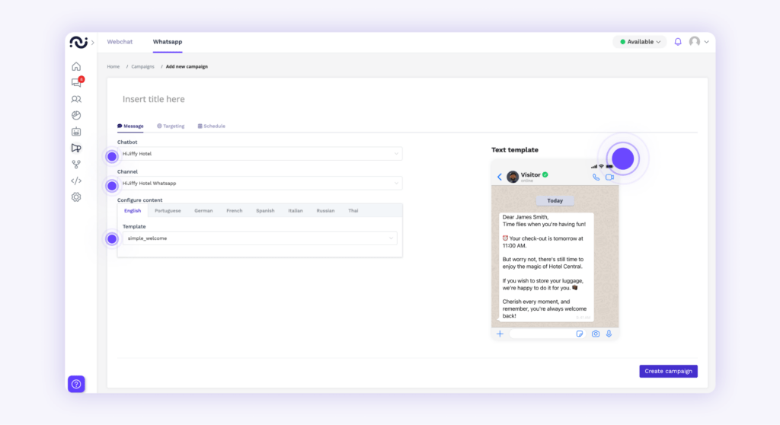Open the Schedule tab
780x425 pixels.
click(x=212, y=126)
